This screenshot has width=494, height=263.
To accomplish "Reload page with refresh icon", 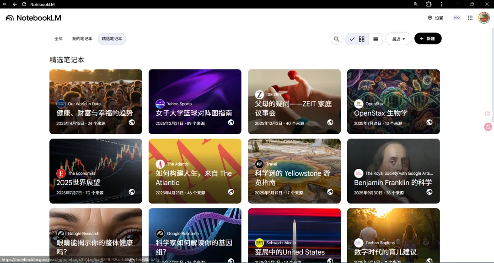I will (24, 4).
